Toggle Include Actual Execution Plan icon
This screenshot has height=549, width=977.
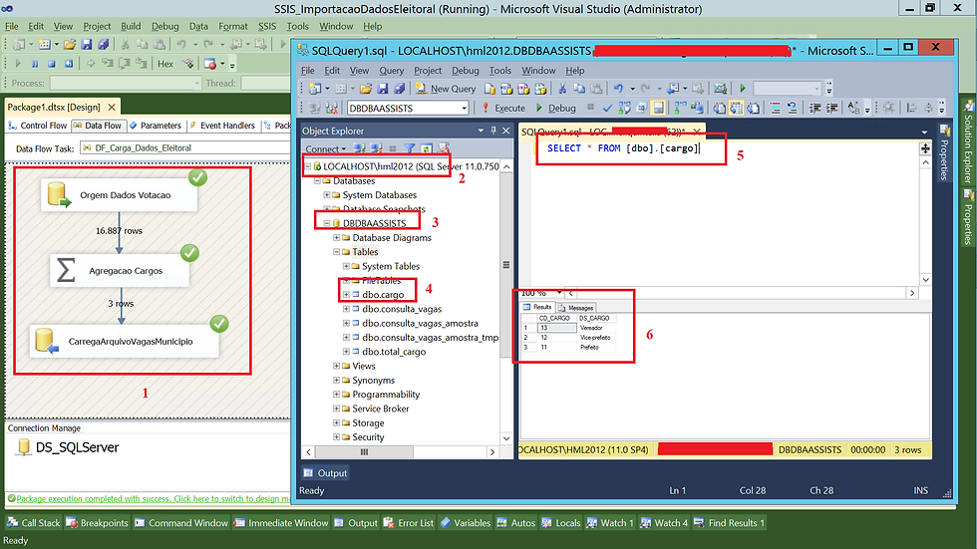680,109
